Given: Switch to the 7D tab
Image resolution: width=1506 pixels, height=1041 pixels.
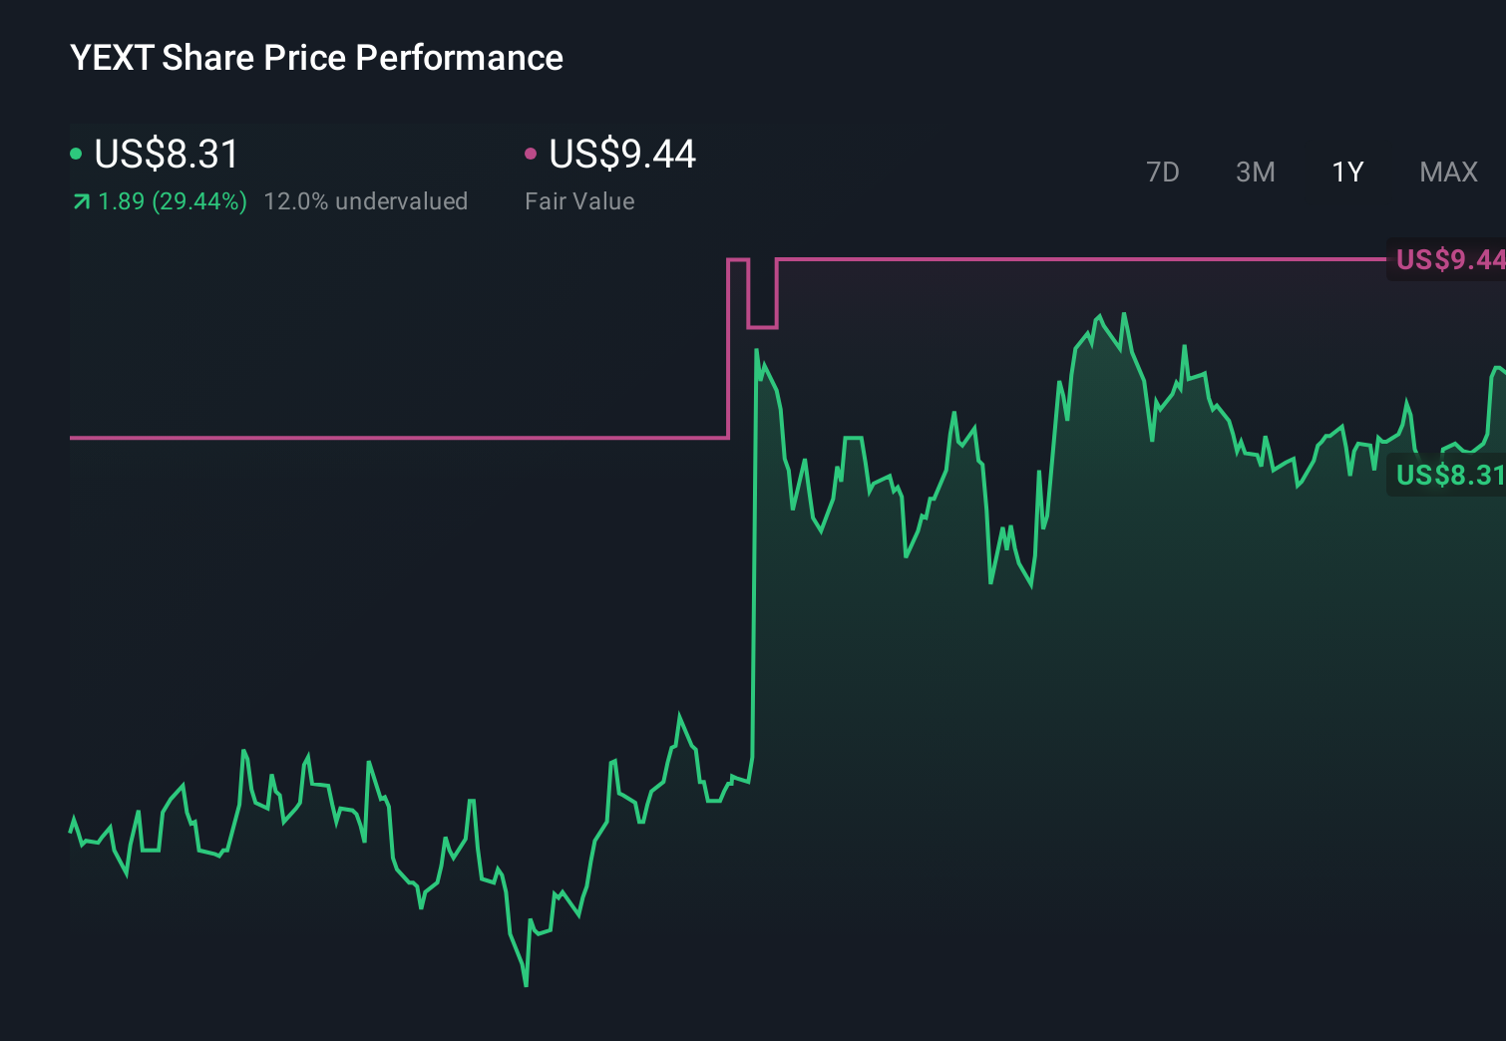Looking at the screenshot, I should coord(1164,172).
